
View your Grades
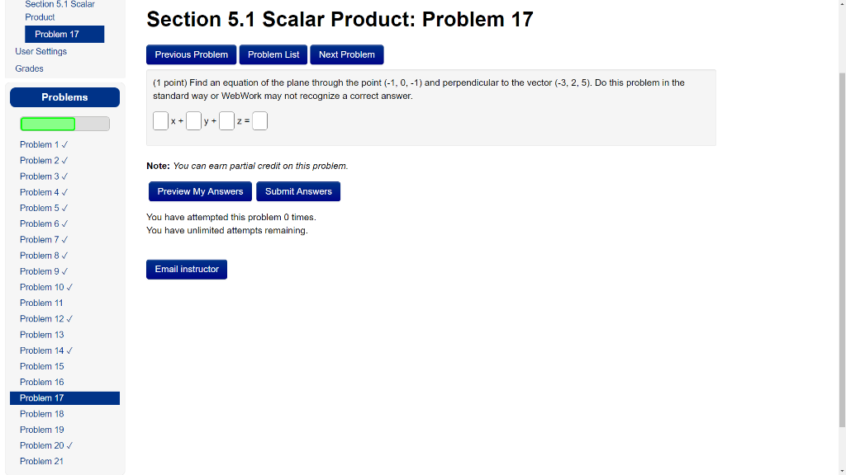tap(28, 68)
